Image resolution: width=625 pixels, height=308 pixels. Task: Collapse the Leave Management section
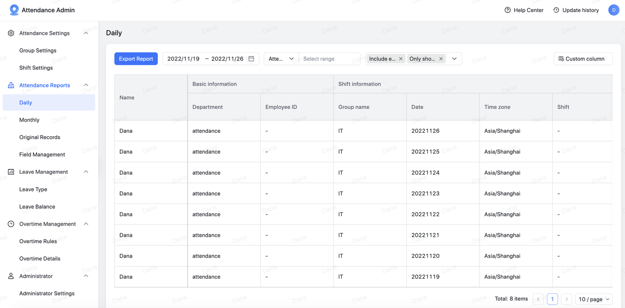coord(86,172)
